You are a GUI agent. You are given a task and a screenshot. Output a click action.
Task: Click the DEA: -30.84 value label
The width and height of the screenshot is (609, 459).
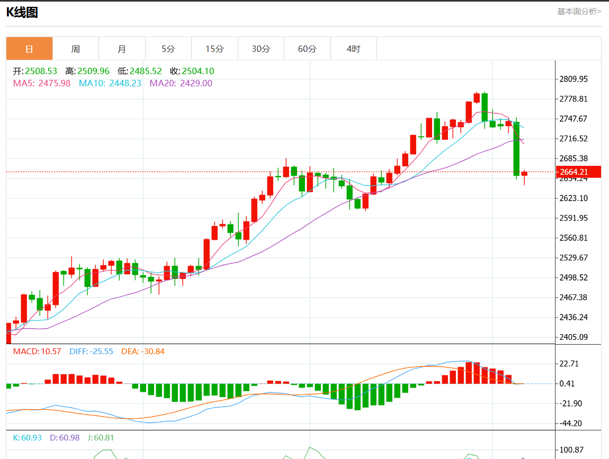[143, 352]
